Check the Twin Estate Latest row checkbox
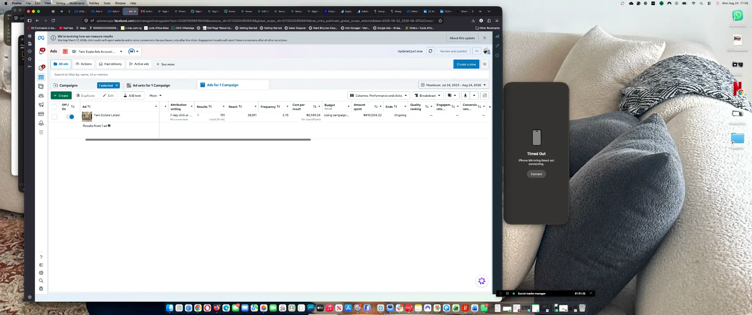 tap(54, 117)
